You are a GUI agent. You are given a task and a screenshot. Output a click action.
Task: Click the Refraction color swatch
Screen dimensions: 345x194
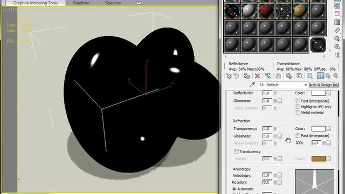pos(319,129)
